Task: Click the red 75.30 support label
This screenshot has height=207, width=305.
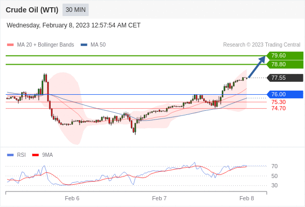Action: point(279,102)
